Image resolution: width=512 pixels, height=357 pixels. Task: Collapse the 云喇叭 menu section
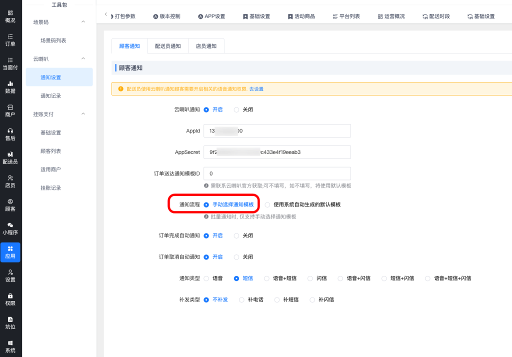click(83, 59)
